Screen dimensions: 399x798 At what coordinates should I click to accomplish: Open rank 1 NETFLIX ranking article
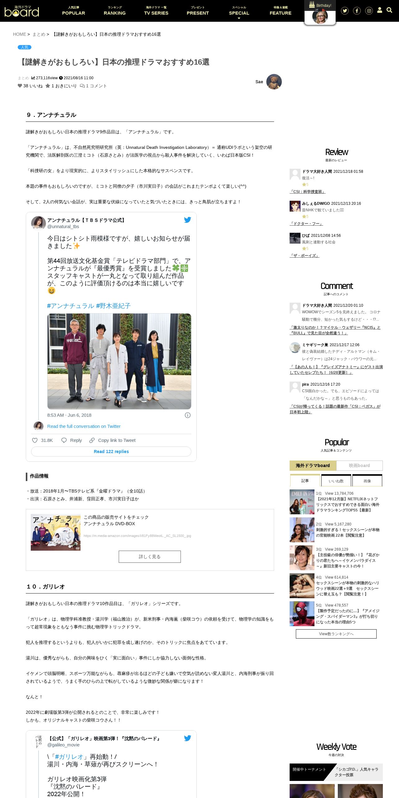tap(348, 505)
